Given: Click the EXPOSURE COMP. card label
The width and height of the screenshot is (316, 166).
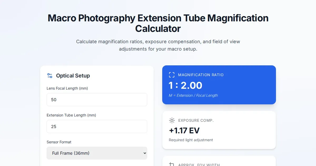Looking at the screenshot, I should tap(196, 120).
